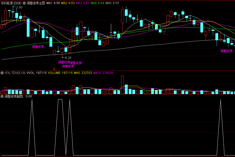Click the MA5: 232703 volume average

click(83, 73)
